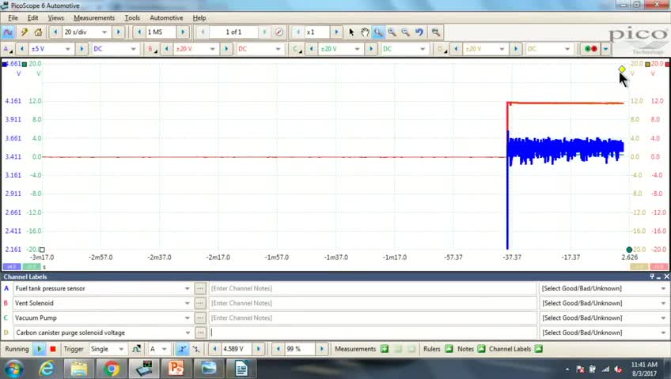Increase timebase with right arrow
The width and height of the screenshot is (671, 379).
119,32
